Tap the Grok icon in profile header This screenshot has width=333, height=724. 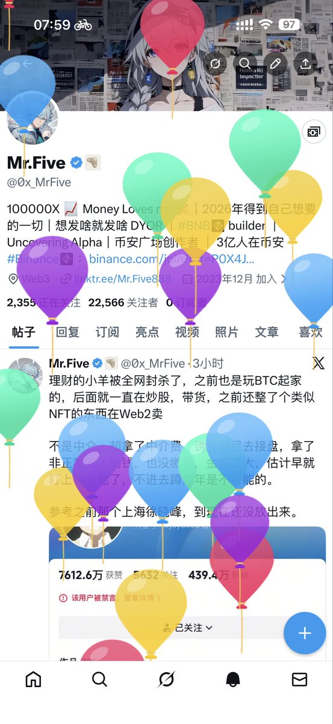coord(215,64)
